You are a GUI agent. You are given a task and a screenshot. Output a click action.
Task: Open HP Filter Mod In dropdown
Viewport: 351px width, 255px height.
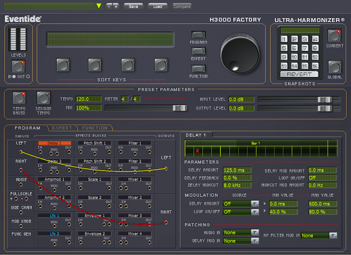pos(333,236)
